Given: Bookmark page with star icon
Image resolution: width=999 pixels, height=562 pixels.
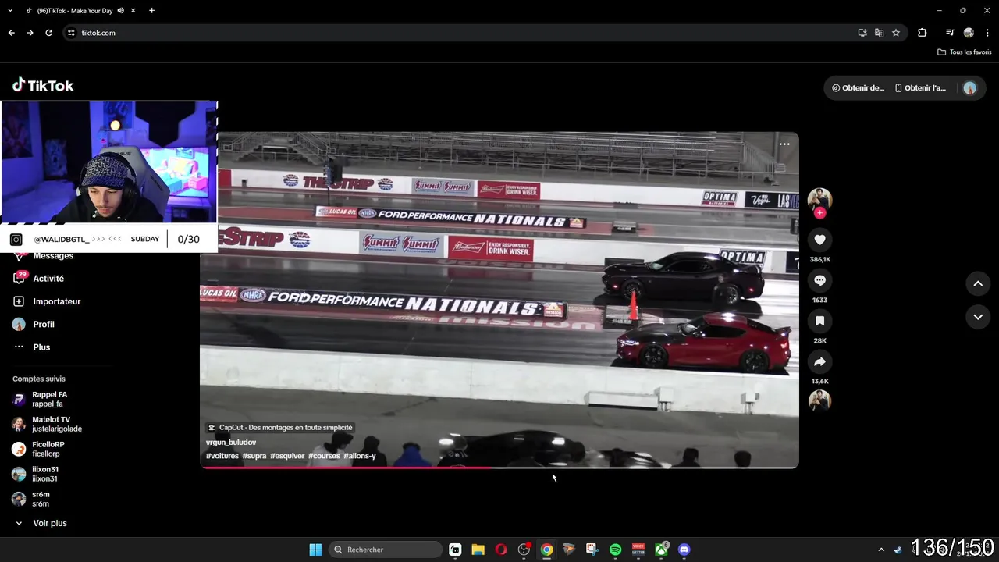Looking at the screenshot, I should click(896, 33).
